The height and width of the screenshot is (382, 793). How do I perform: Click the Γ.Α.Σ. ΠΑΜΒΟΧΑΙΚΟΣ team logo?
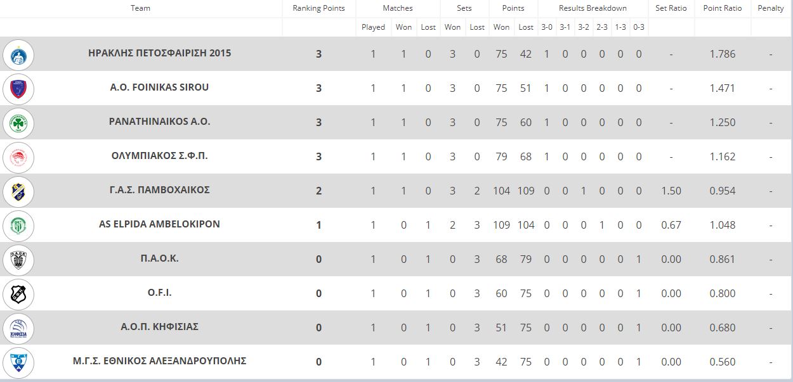point(18,191)
